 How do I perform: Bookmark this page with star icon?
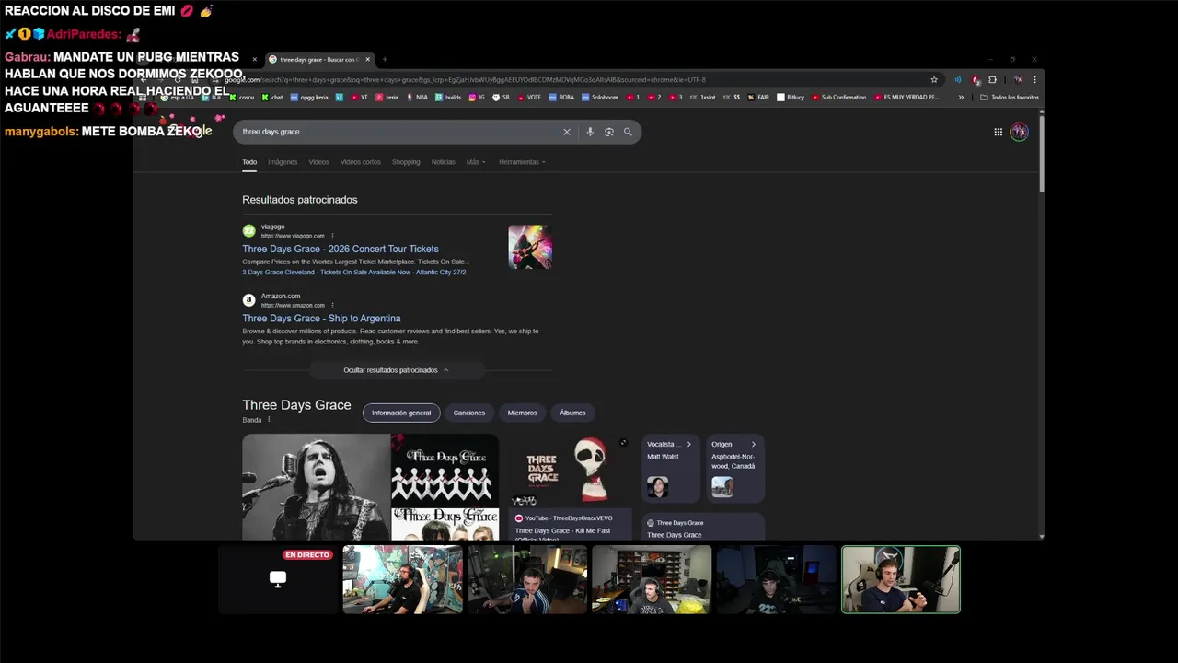[934, 80]
